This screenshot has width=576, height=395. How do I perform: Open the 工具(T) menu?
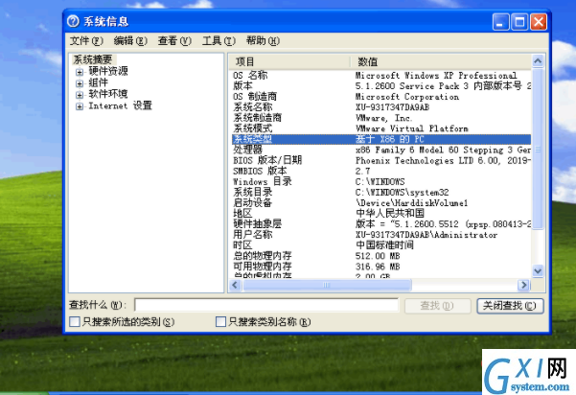[x=219, y=41]
